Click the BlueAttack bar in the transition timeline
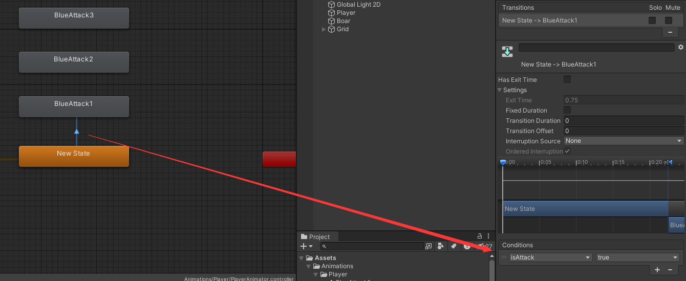The height and width of the screenshot is (281, 686). point(676,225)
